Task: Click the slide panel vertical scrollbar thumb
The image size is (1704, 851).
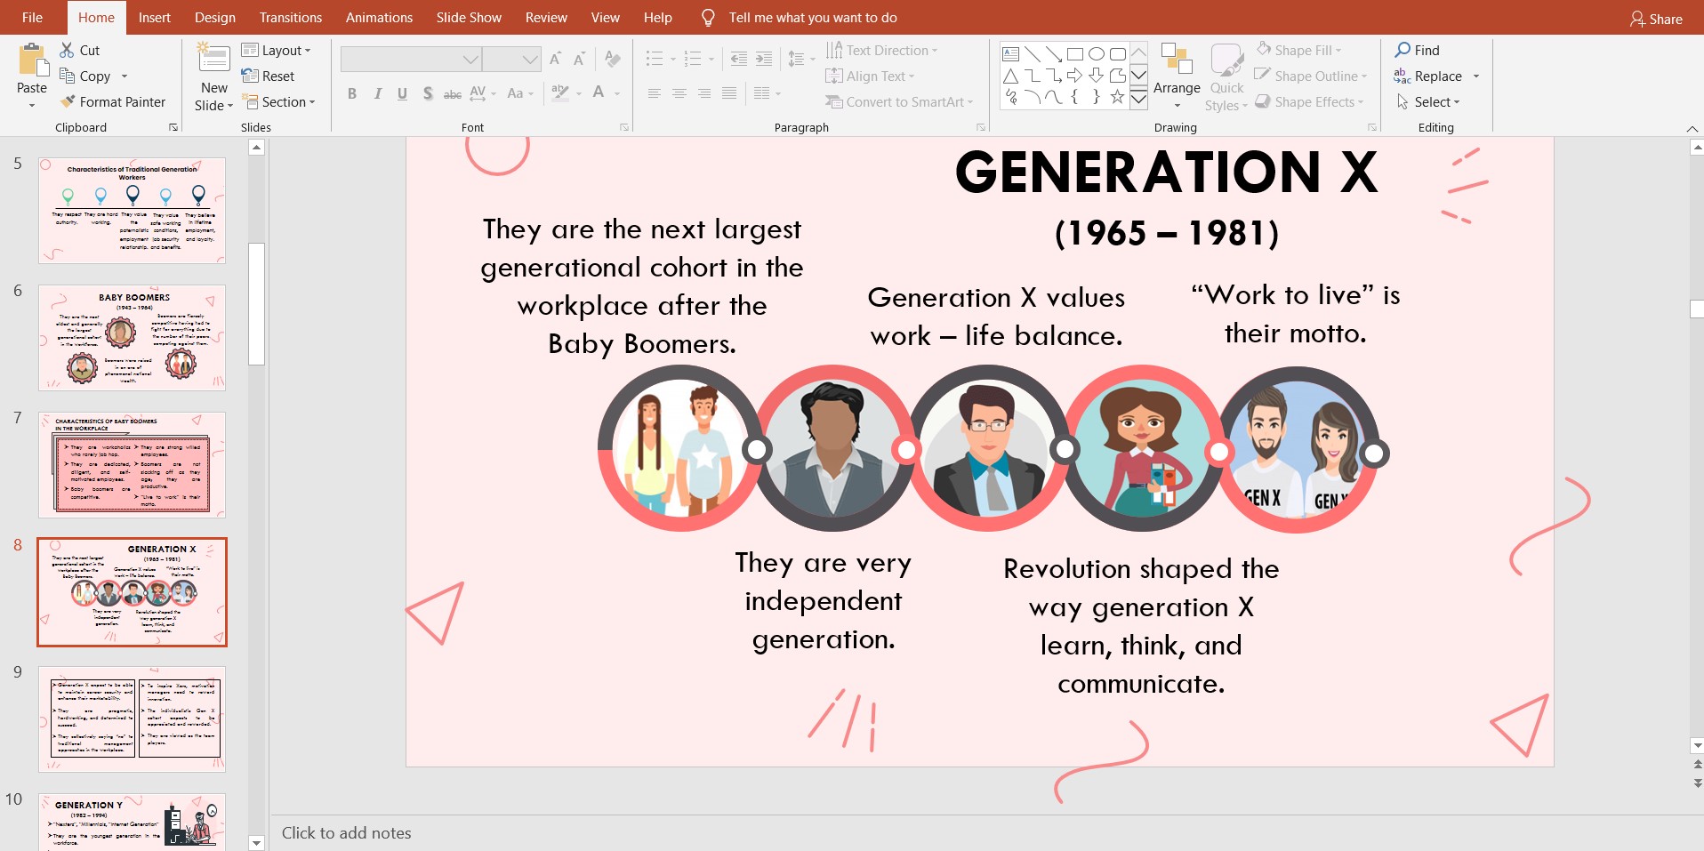Action: coord(256,303)
